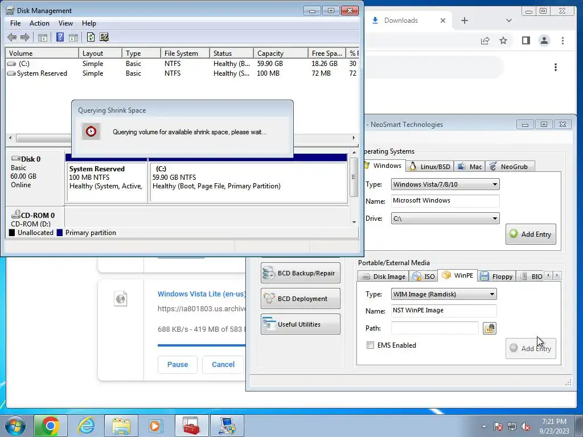Click the network tray icon

512,426
